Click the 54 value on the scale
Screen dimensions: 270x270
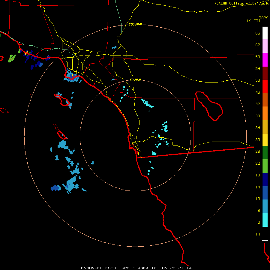[x=258, y=68]
